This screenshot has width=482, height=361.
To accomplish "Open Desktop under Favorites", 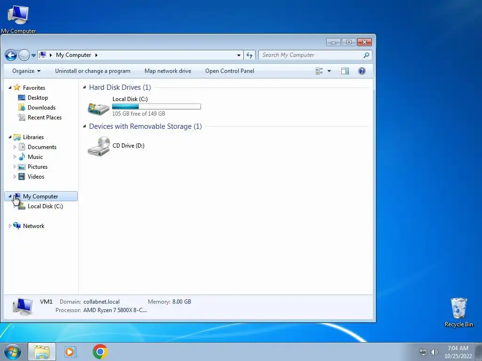I will click(x=38, y=98).
